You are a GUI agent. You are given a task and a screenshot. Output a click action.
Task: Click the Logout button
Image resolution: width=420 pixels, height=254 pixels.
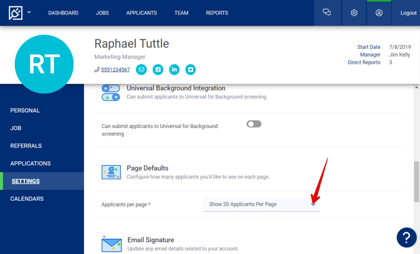click(x=408, y=13)
